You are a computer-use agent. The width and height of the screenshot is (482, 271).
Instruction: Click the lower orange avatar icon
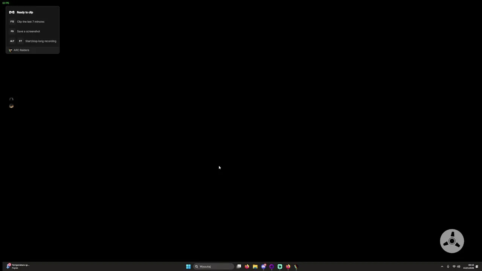(11, 106)
